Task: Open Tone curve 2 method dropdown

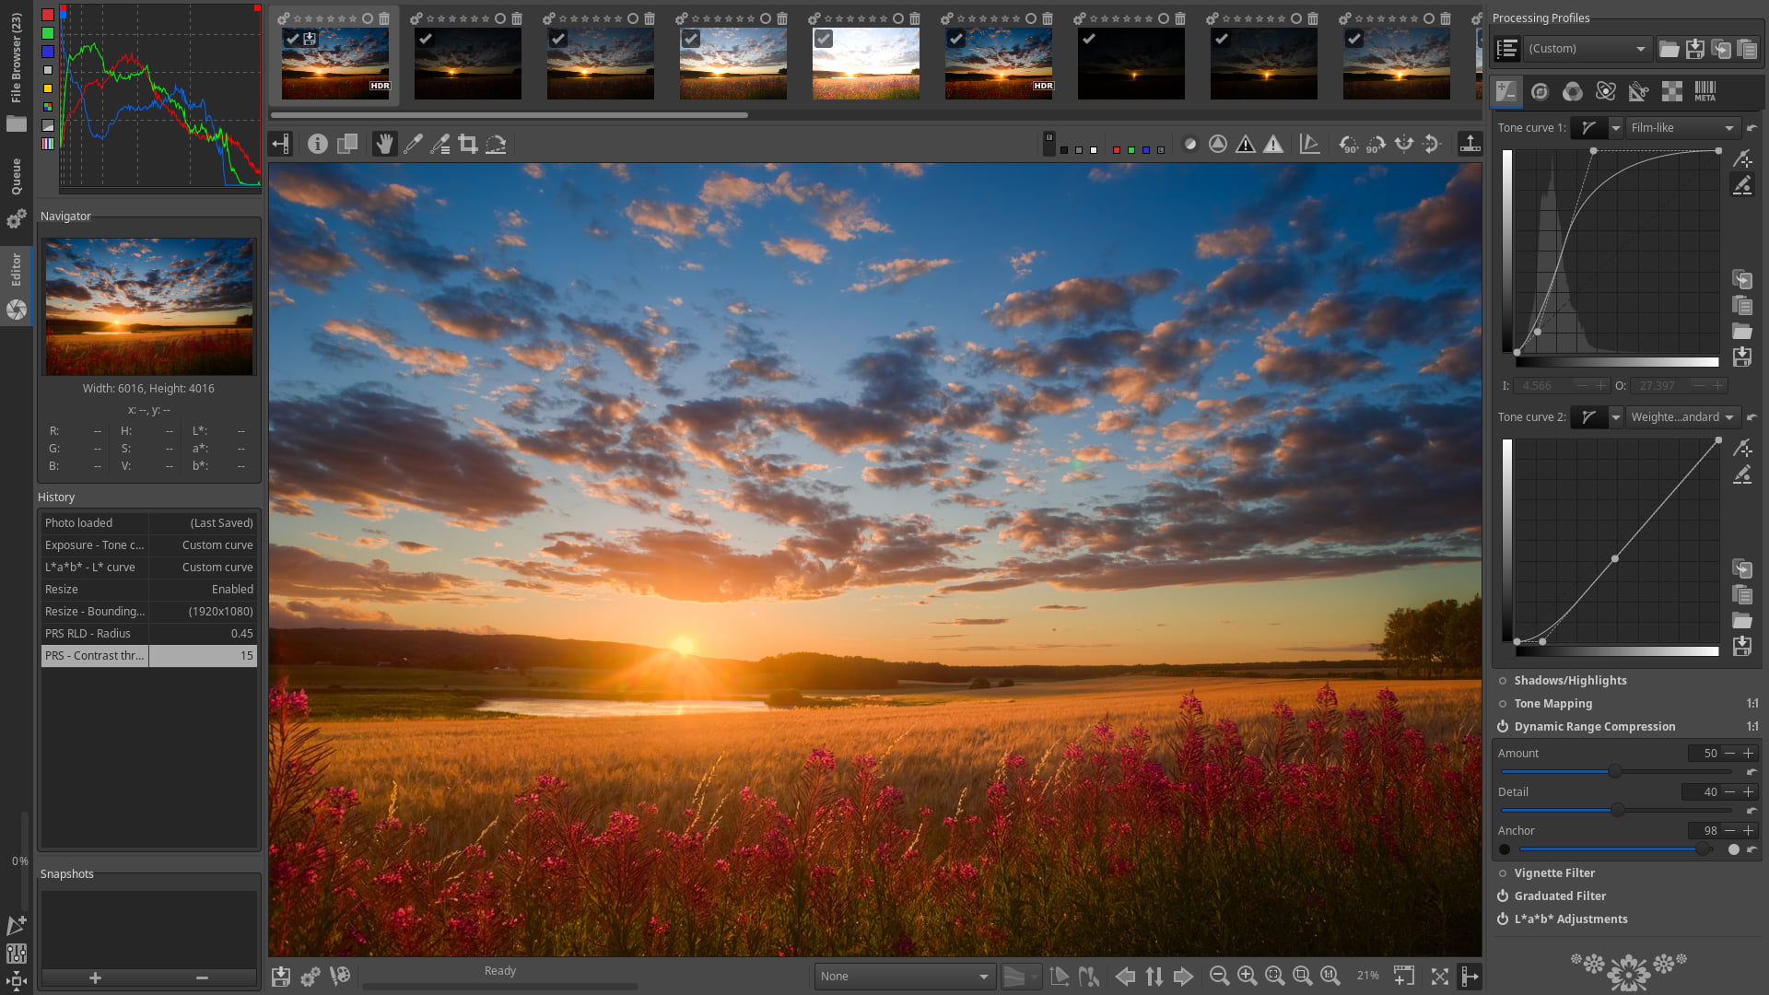Action: pyautogui.click(x=1682, y=416)
